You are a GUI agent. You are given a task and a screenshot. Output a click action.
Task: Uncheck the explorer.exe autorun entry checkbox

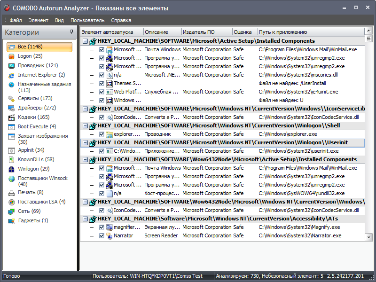pos(102,134)
